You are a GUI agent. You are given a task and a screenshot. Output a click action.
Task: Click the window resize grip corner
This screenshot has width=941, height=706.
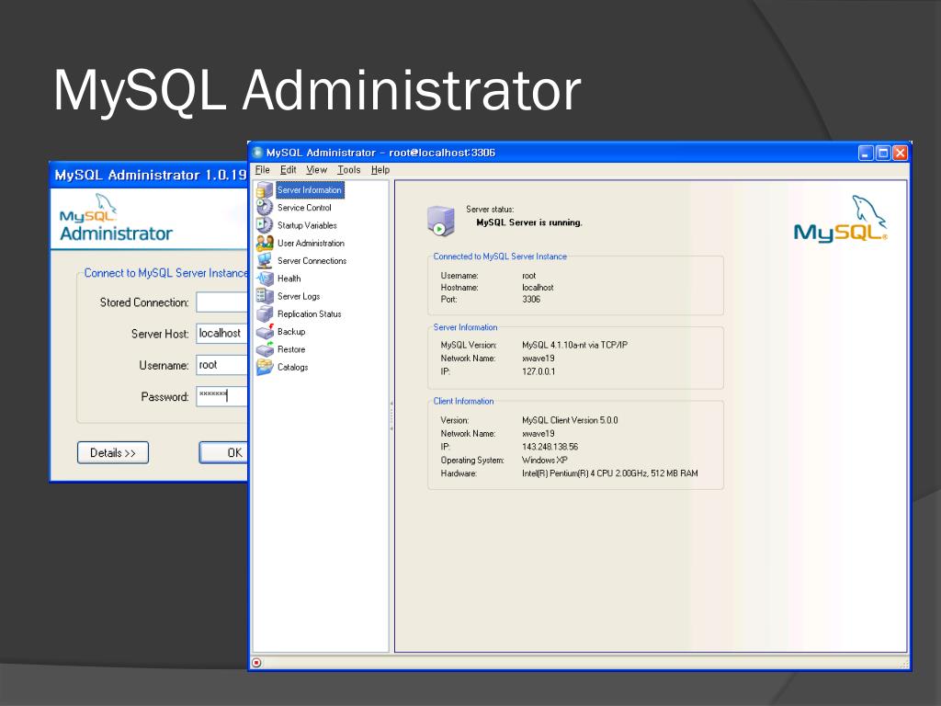pos(904,664)
